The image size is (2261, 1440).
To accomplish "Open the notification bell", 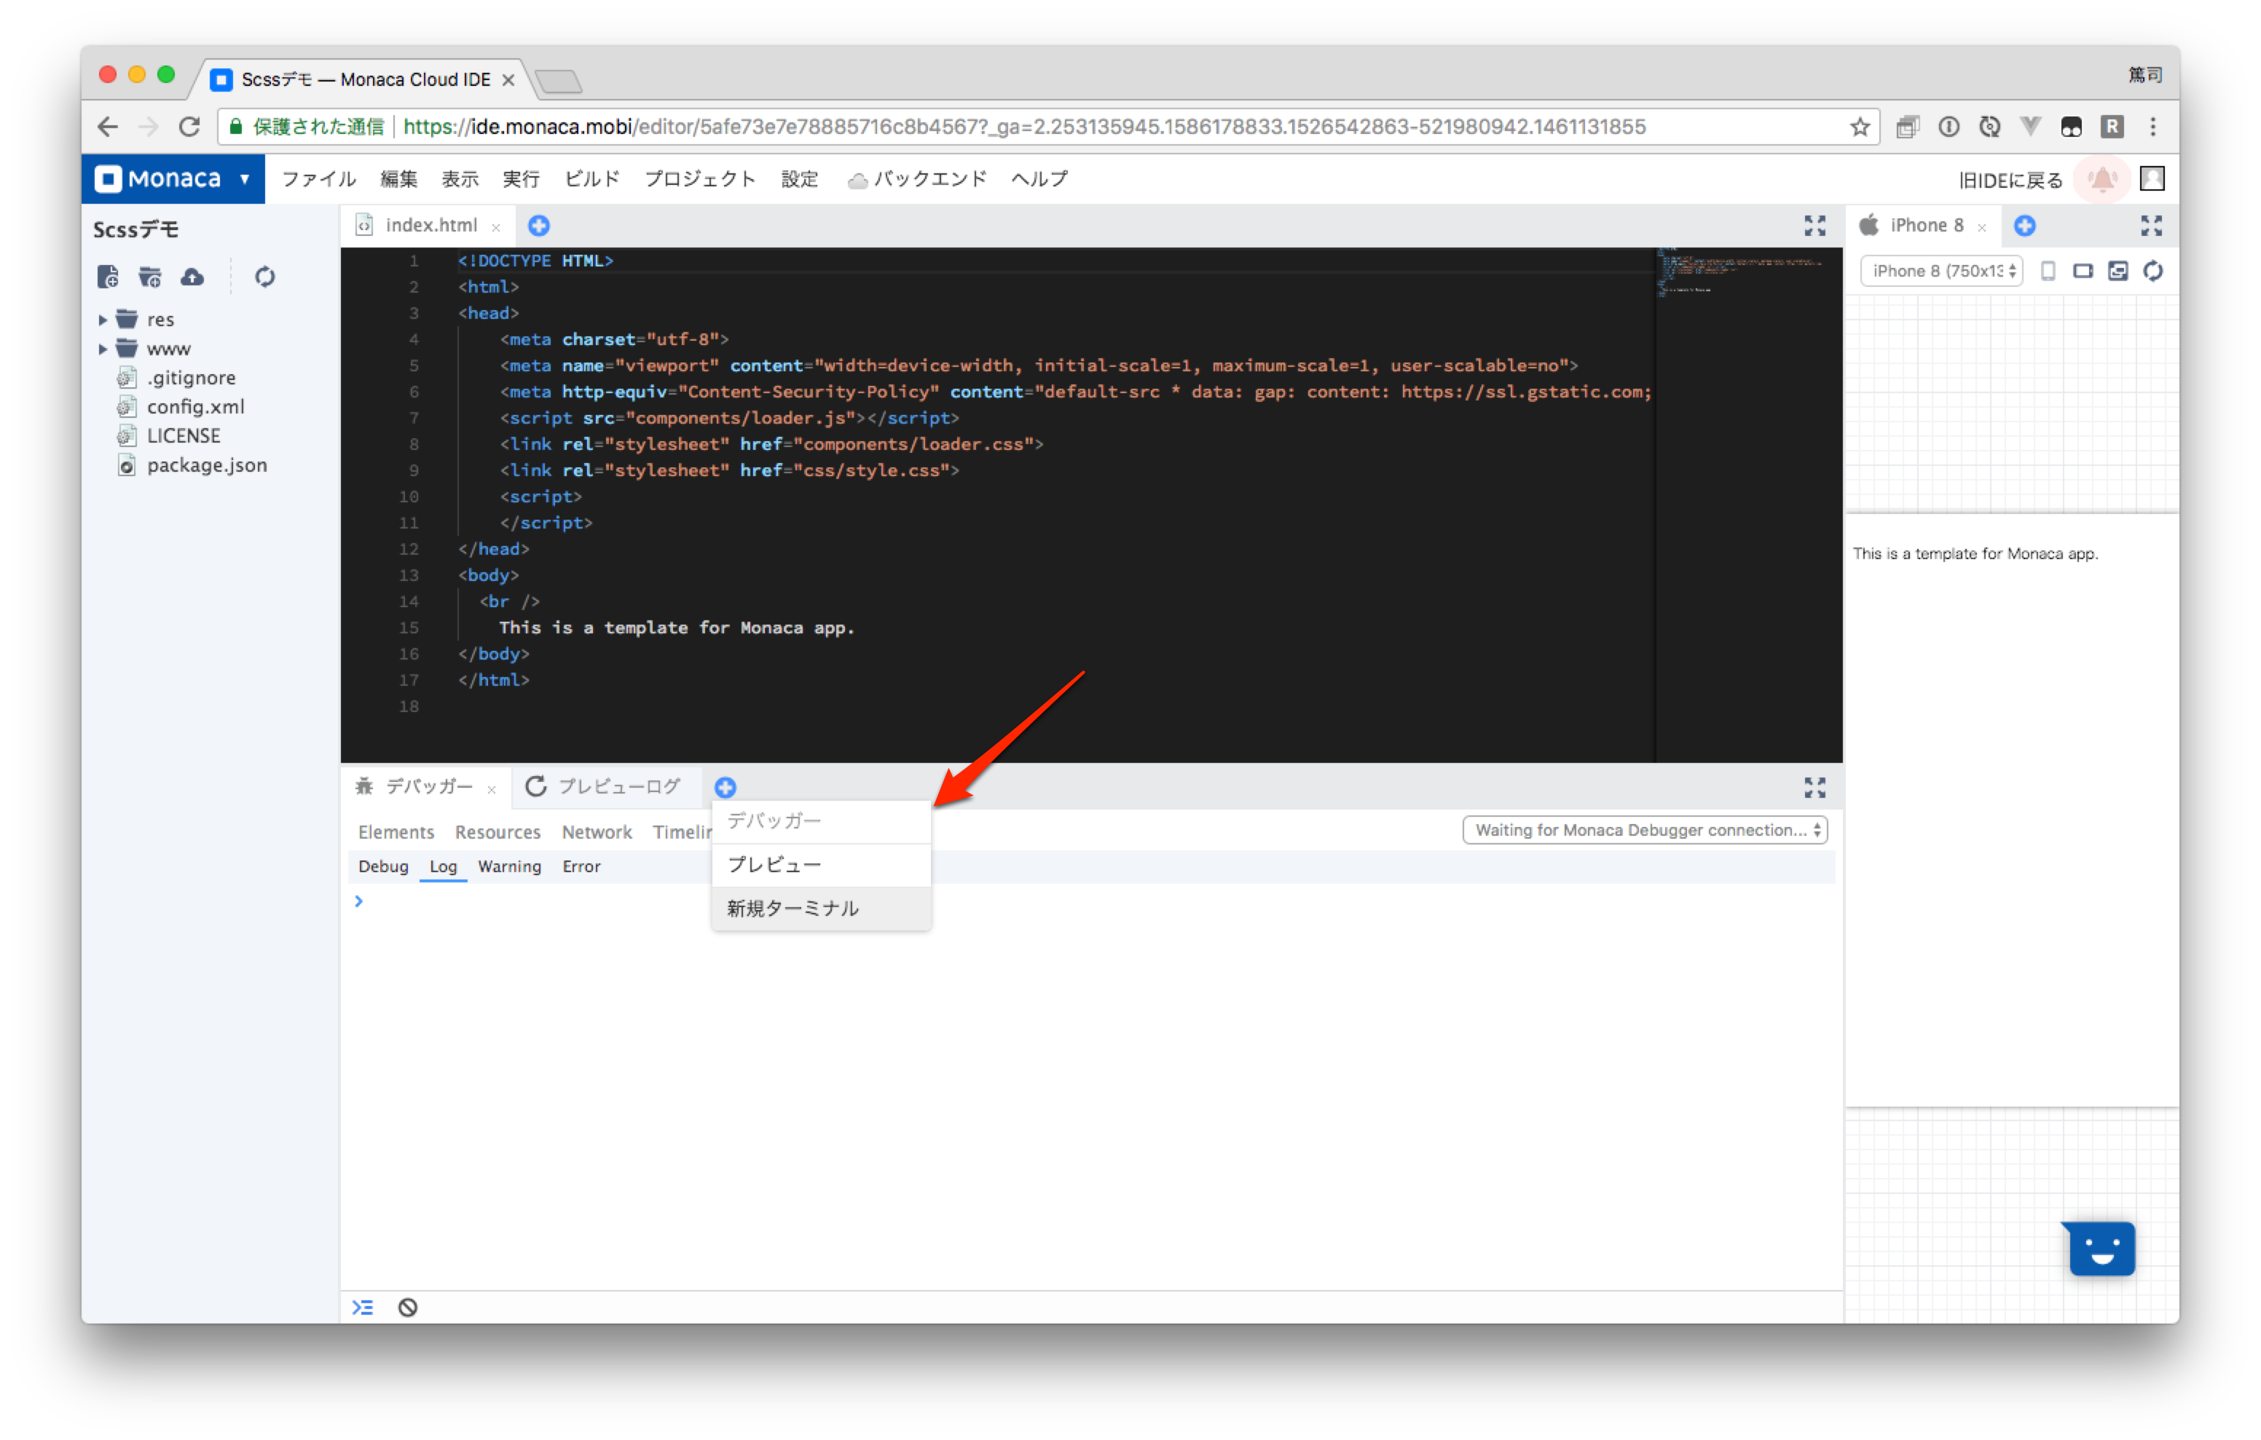I will coord(2101,178).
